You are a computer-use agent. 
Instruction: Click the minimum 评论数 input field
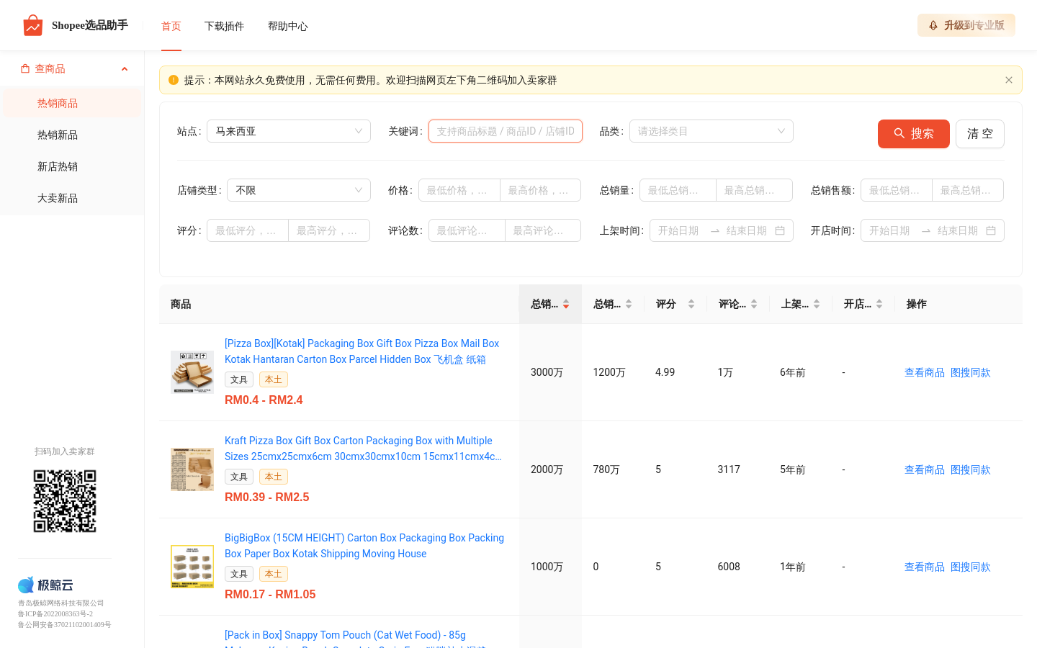pos(467,230)
